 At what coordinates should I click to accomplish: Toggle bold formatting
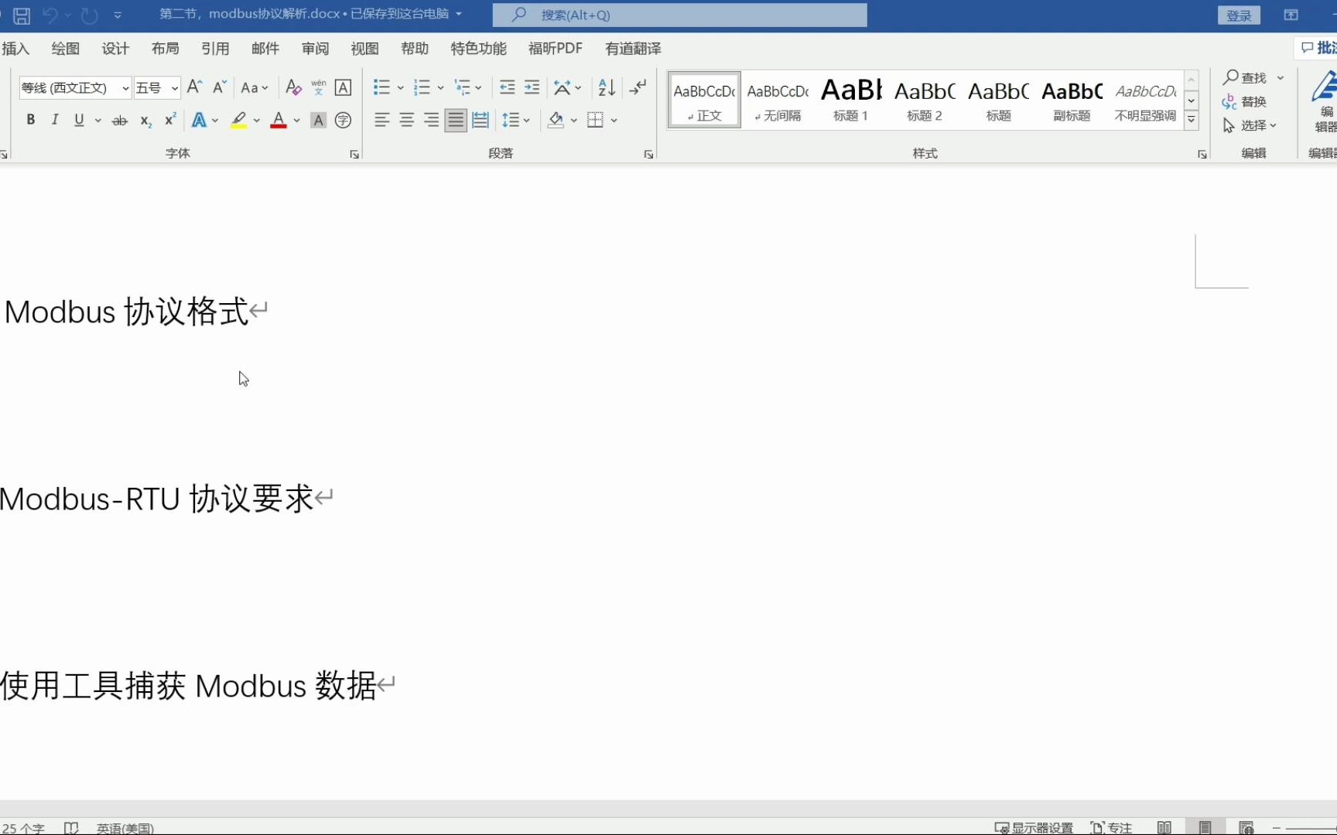(30, 120)
